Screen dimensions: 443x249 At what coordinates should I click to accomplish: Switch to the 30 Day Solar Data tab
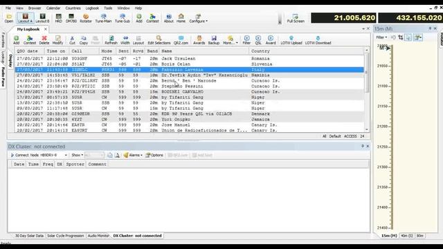point(29,236)
